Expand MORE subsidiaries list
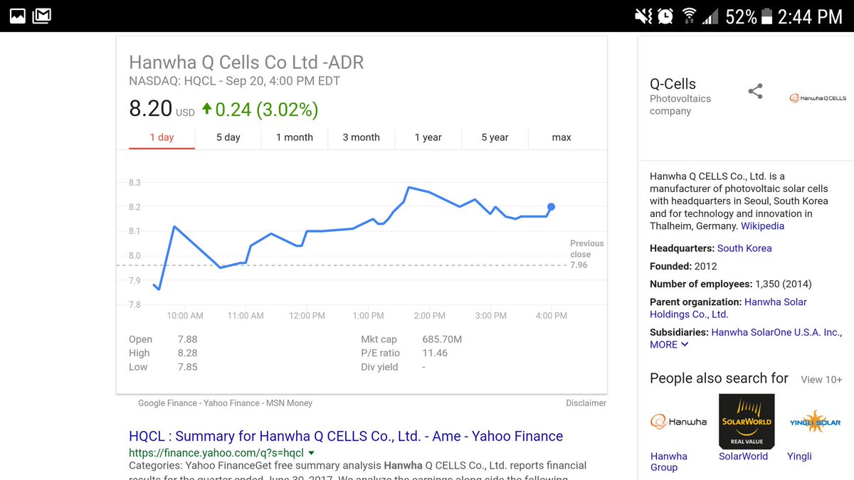The height and width of the screenshot is (480, 854). pyautogui.click(x=669, y=344)
